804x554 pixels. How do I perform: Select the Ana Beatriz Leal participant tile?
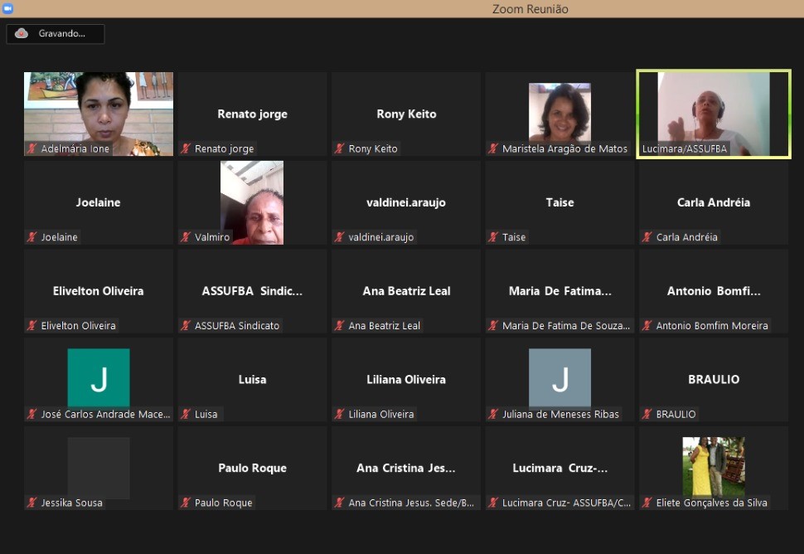pyautogui.click(x=406, y=291)
